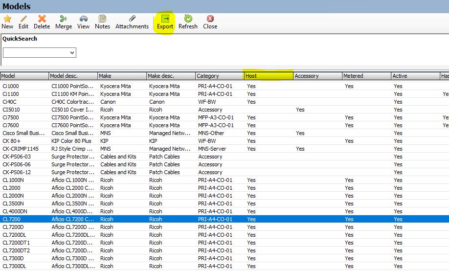Select the CL7200DL model row

[224, 235]
